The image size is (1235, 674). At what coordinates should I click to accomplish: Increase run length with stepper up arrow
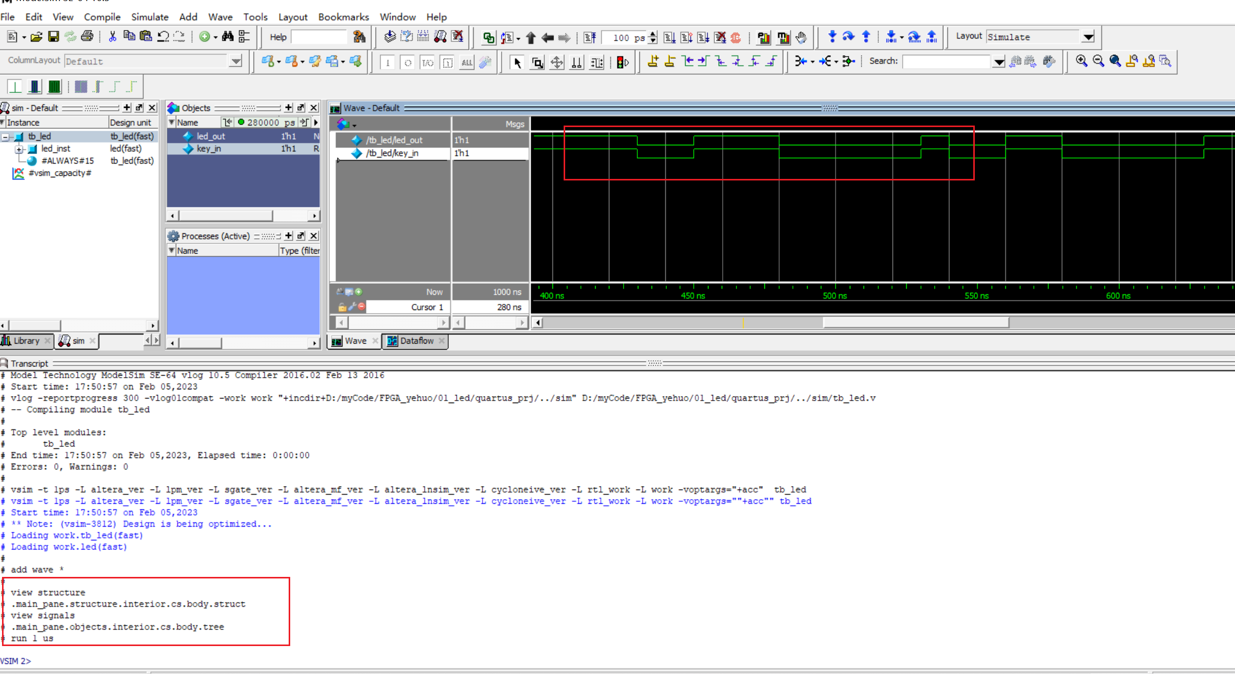pyautogui.click(x=653, y=34)
